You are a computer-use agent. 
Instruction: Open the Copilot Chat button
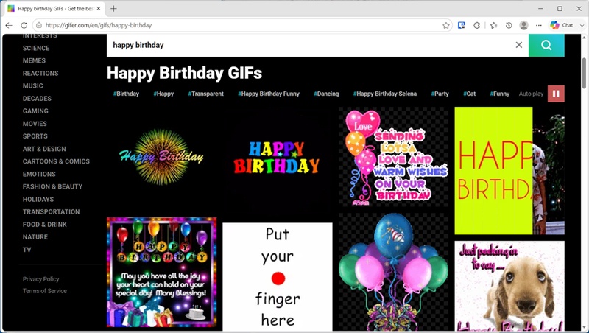tap(562, 25)
